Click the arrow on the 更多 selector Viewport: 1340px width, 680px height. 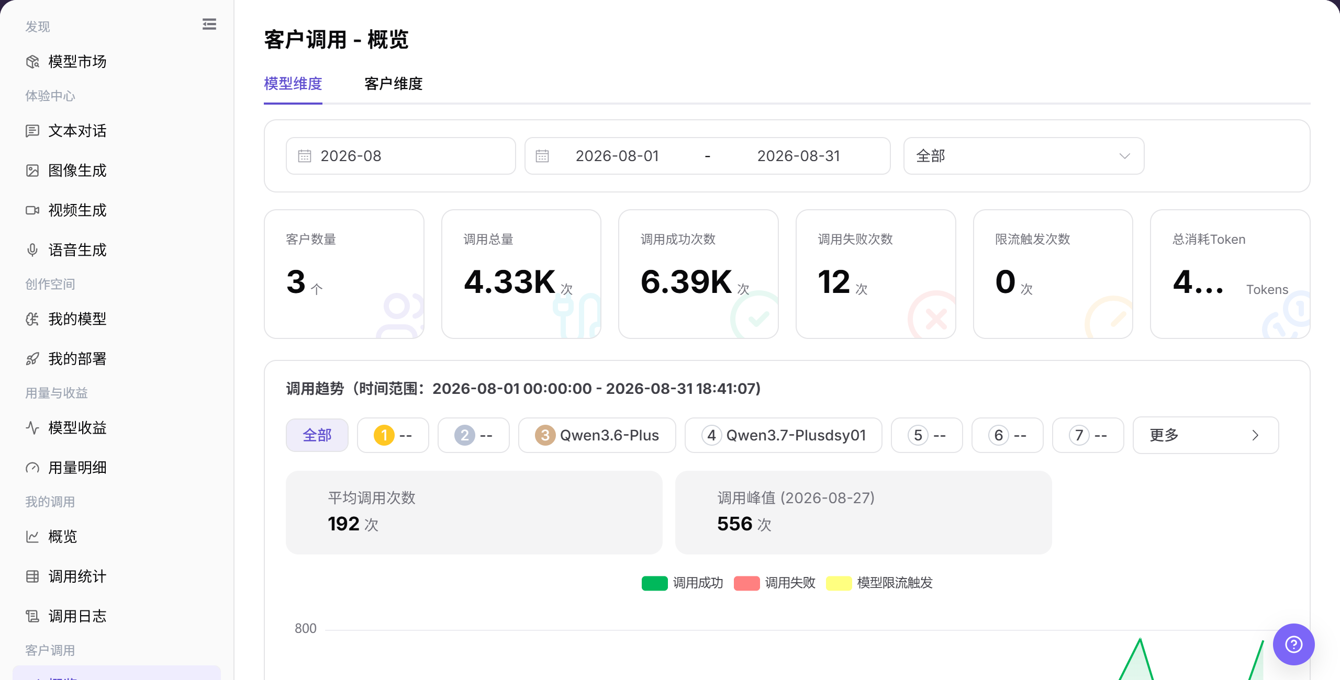click(1255, 435)
